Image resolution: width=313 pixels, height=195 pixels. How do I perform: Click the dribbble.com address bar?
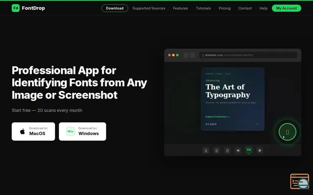coord(248,55)
